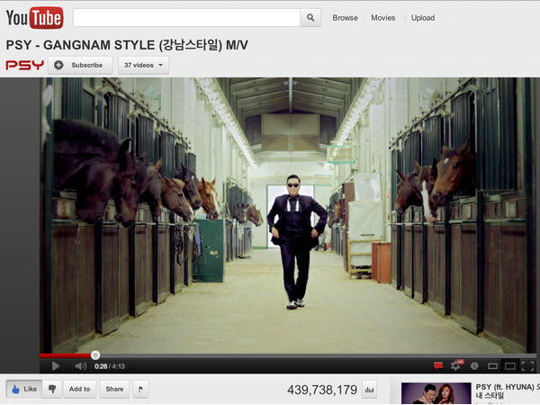Switch to the large player size
The image size is (540, 405).
tap(509, 366)
